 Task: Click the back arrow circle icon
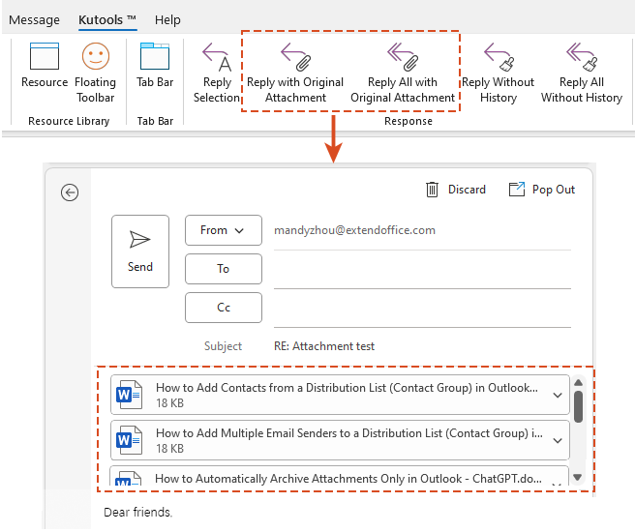70,192
